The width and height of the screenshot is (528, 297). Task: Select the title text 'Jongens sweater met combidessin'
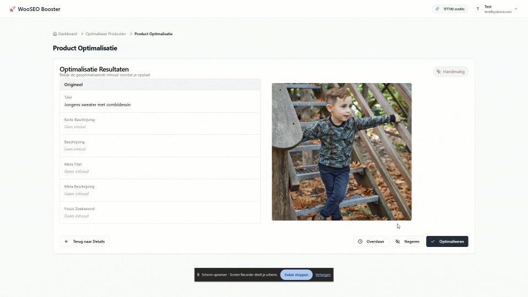[97, 105]
